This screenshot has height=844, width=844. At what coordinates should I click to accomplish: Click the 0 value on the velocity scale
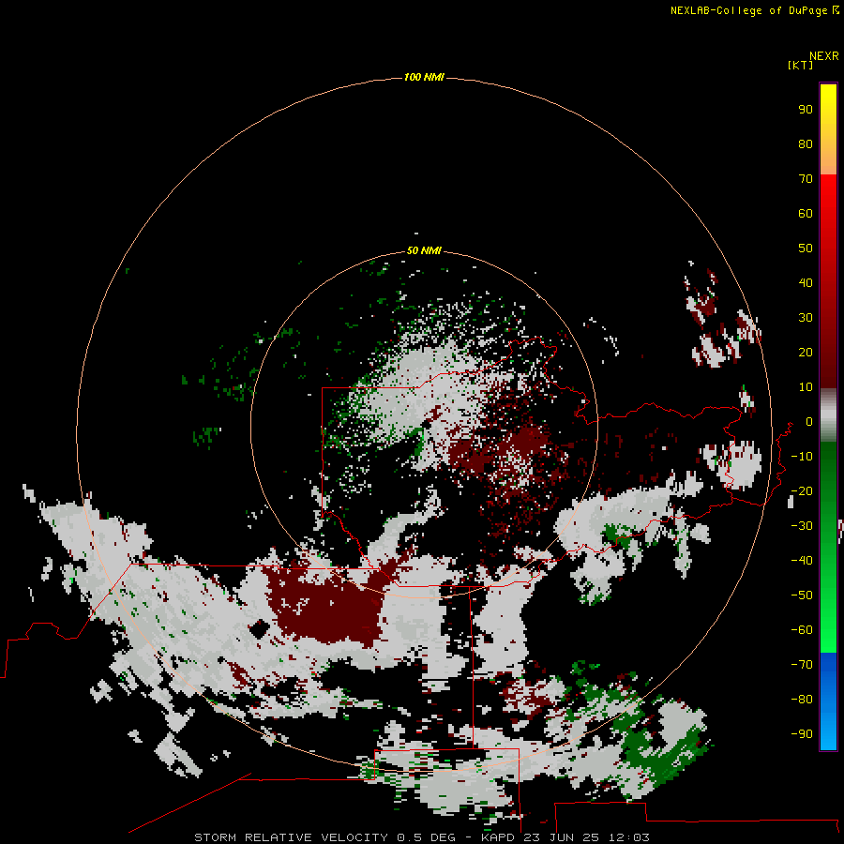point(809,422)
